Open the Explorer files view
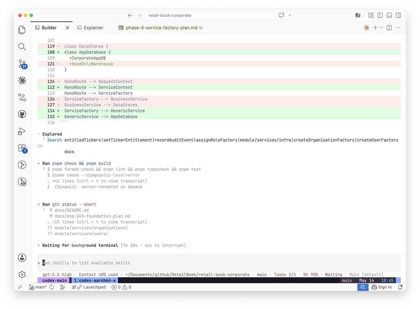 point(22,30)
